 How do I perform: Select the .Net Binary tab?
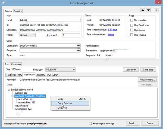point(29,75)
